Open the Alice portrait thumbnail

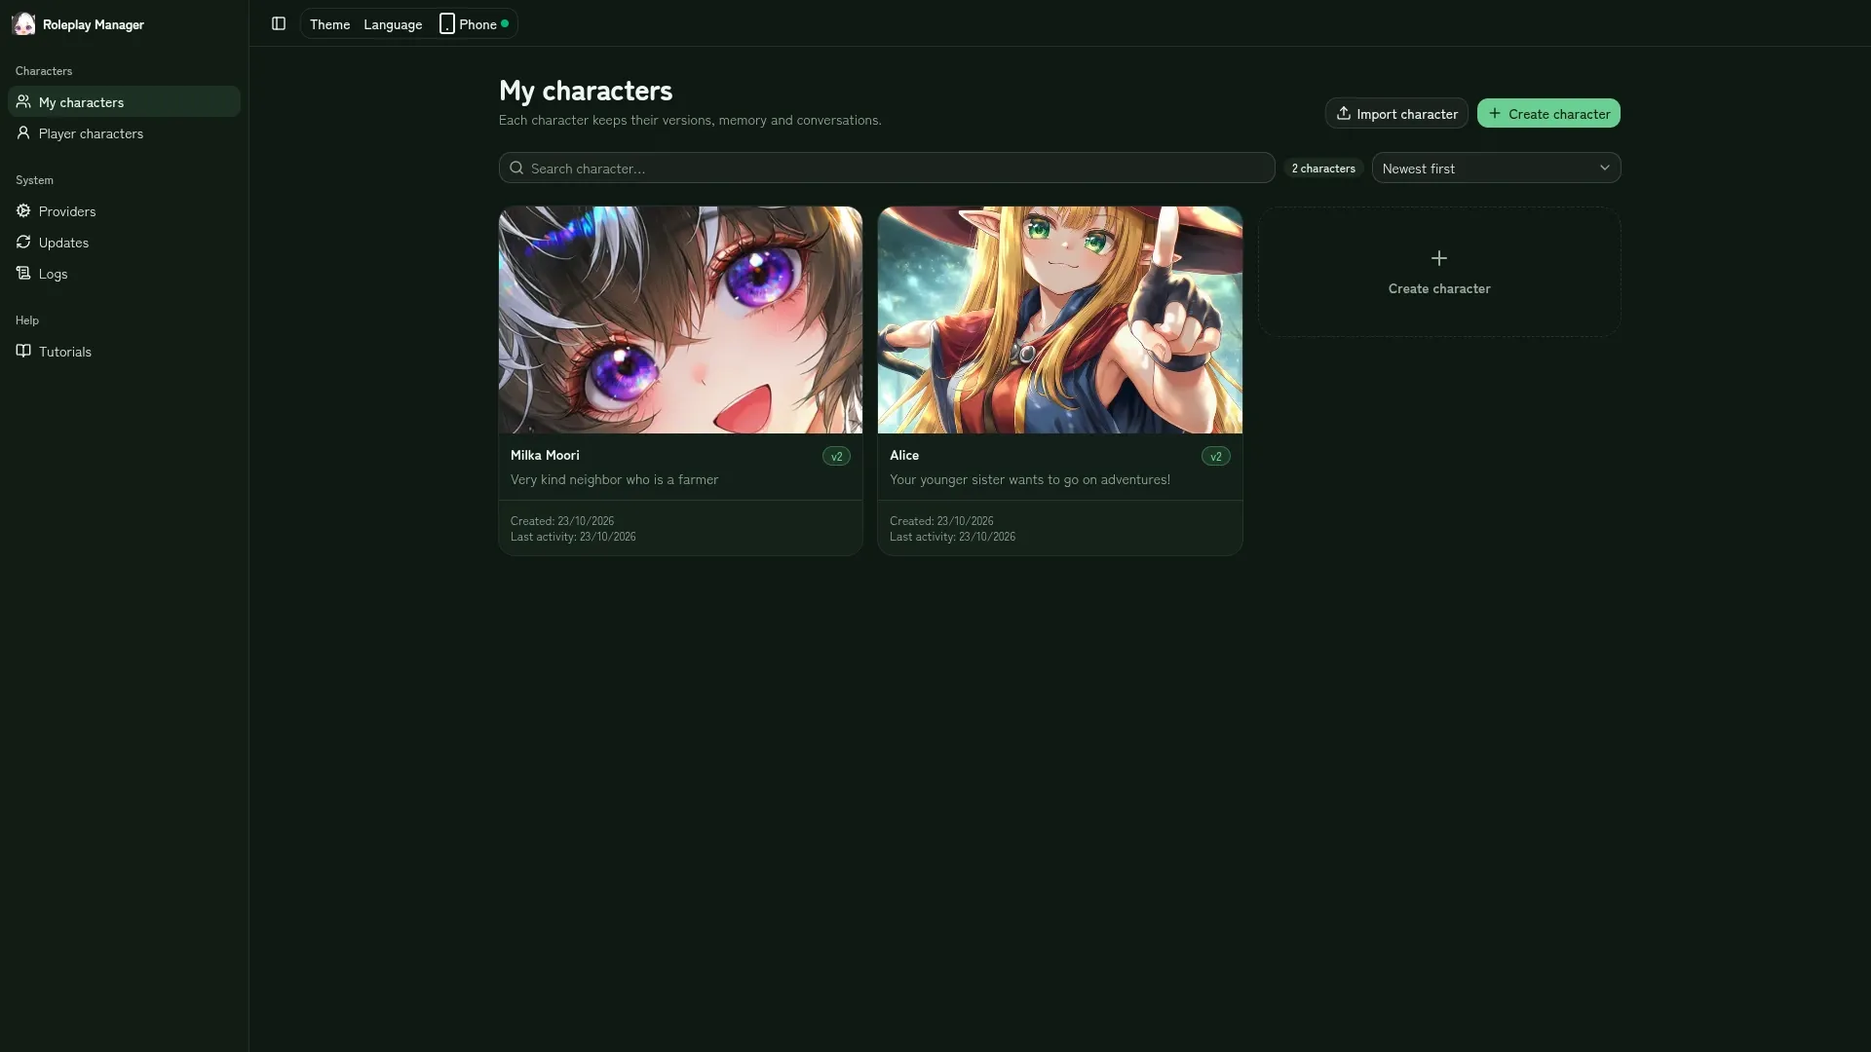[x=1059, y=319]
